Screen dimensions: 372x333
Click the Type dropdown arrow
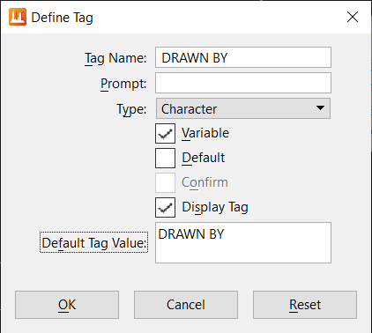tap(320, 108)
